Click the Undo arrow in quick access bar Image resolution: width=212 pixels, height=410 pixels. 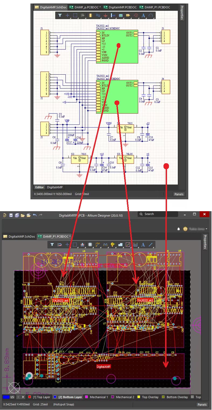point(34,215)
